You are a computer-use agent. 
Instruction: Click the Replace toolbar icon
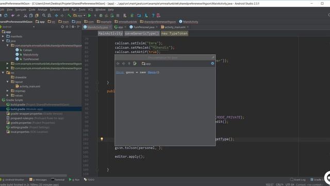49,16
